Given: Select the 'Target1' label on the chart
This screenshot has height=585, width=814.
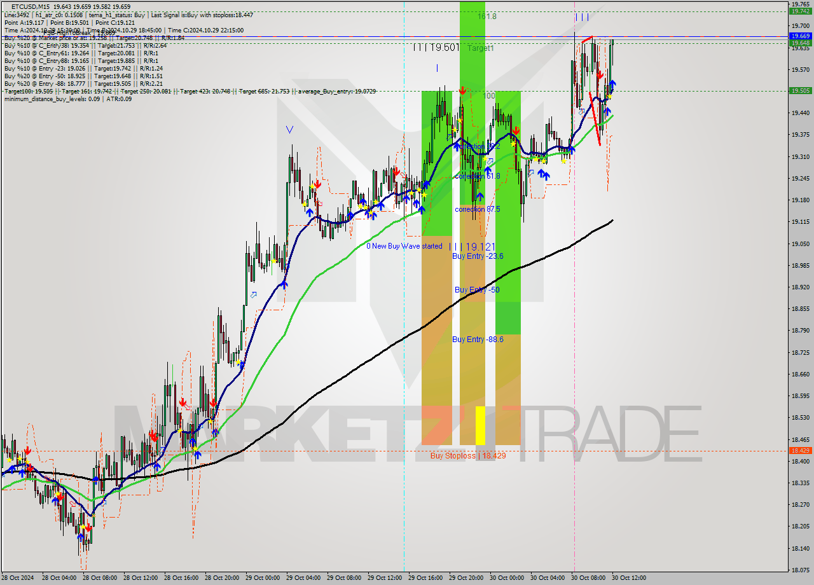Looking at the screenshot, I should coord(480,48).
